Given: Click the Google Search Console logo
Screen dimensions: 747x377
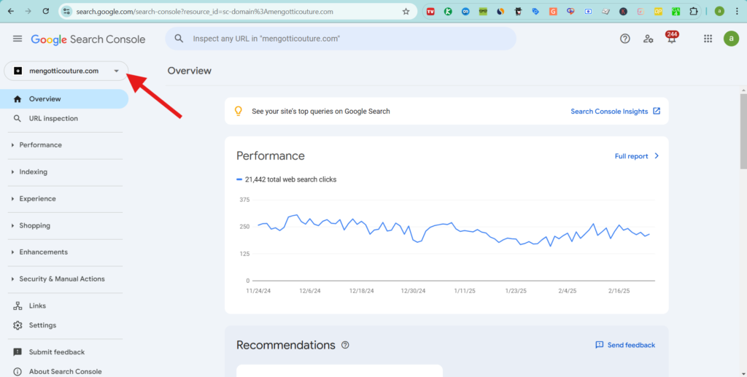Looking at the screenshot, I should pyautogui.click(x=88, y=39).
